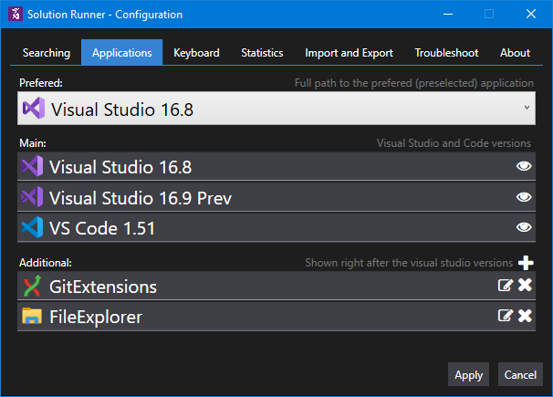Click the plus icon to add an additional application
Screen dimensions: 553x397
pos(526,263)
